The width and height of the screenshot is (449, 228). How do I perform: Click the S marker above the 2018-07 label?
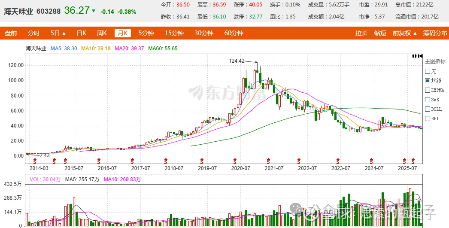tap(166, 161)
